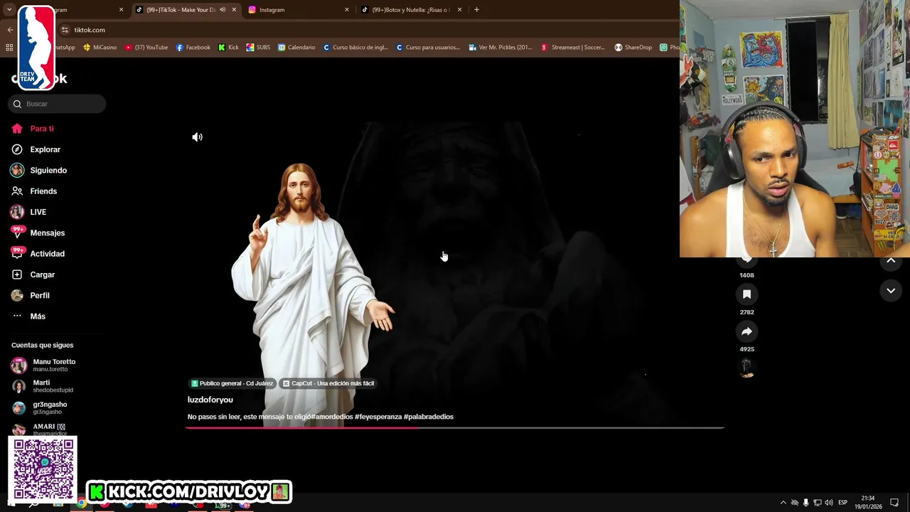Click CapCut - Una edición más fácil tag
The image size is (910, 512).
328,383
